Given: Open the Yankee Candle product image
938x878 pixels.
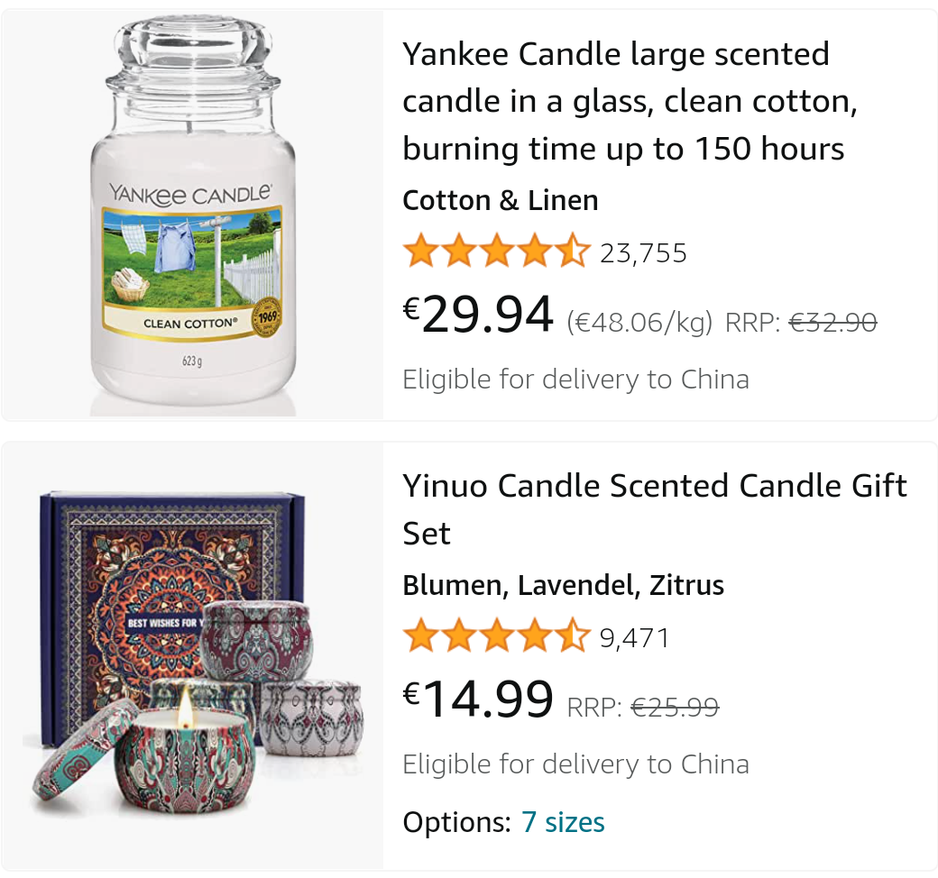Looking at the screenshot, I should pyautogui.click(x=192, y=215).
